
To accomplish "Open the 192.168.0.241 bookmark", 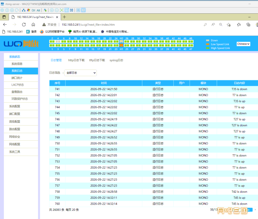I will tap(13, 31).
